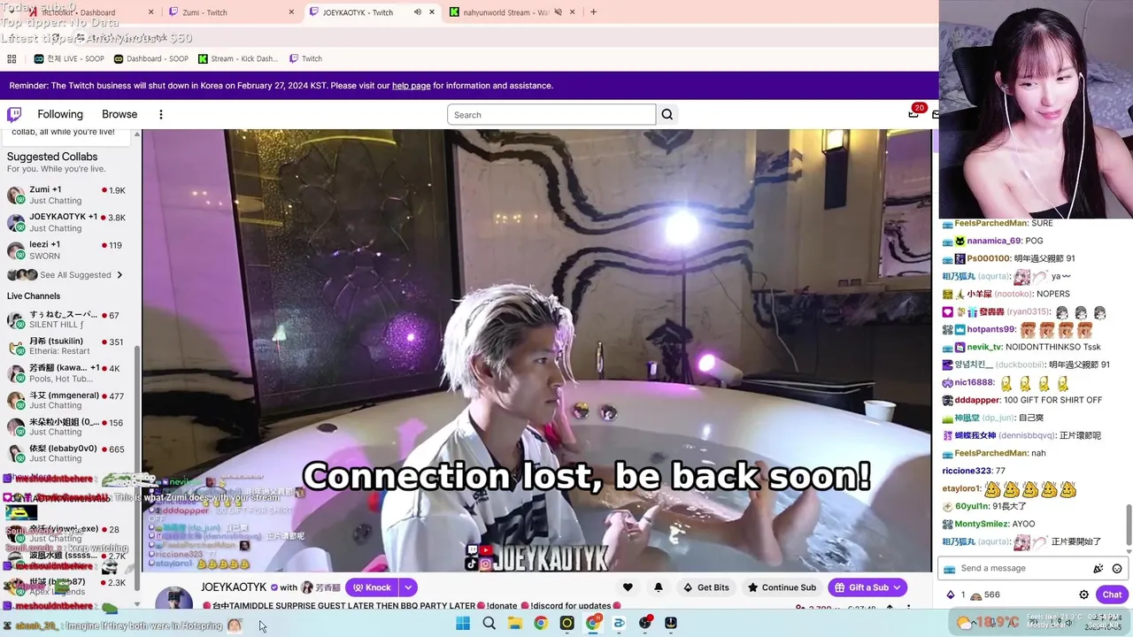Click chat username MontySmilez

[980, 524]
